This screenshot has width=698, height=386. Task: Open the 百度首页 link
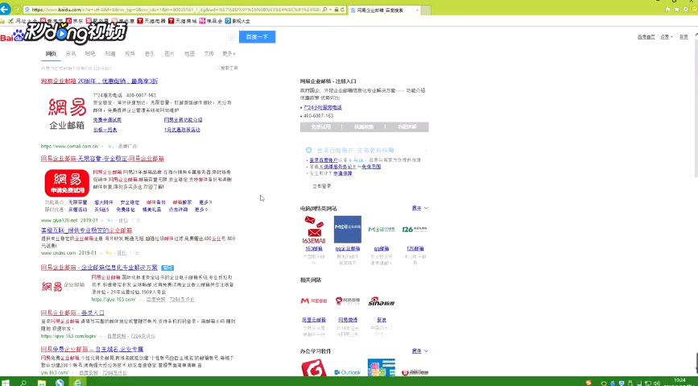(x=646, y=37)
